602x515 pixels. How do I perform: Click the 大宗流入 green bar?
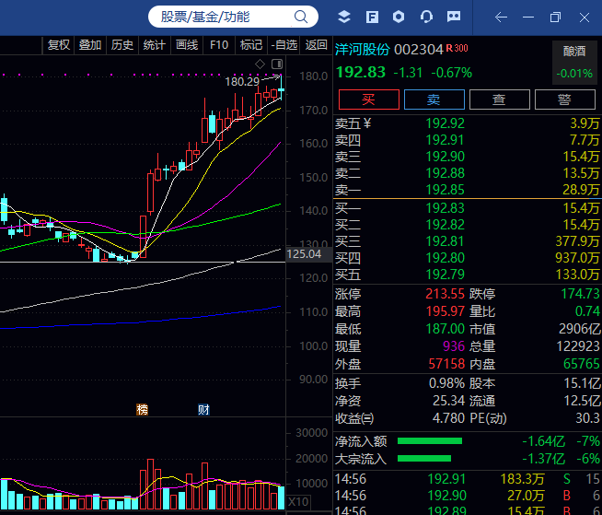coord(424,458)
